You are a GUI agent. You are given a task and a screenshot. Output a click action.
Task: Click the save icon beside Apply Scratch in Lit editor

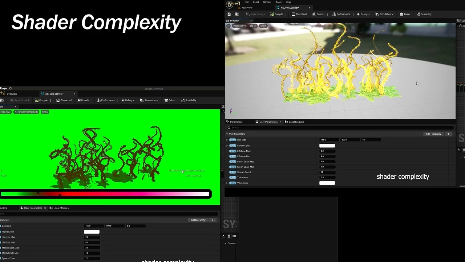(229, 14)
